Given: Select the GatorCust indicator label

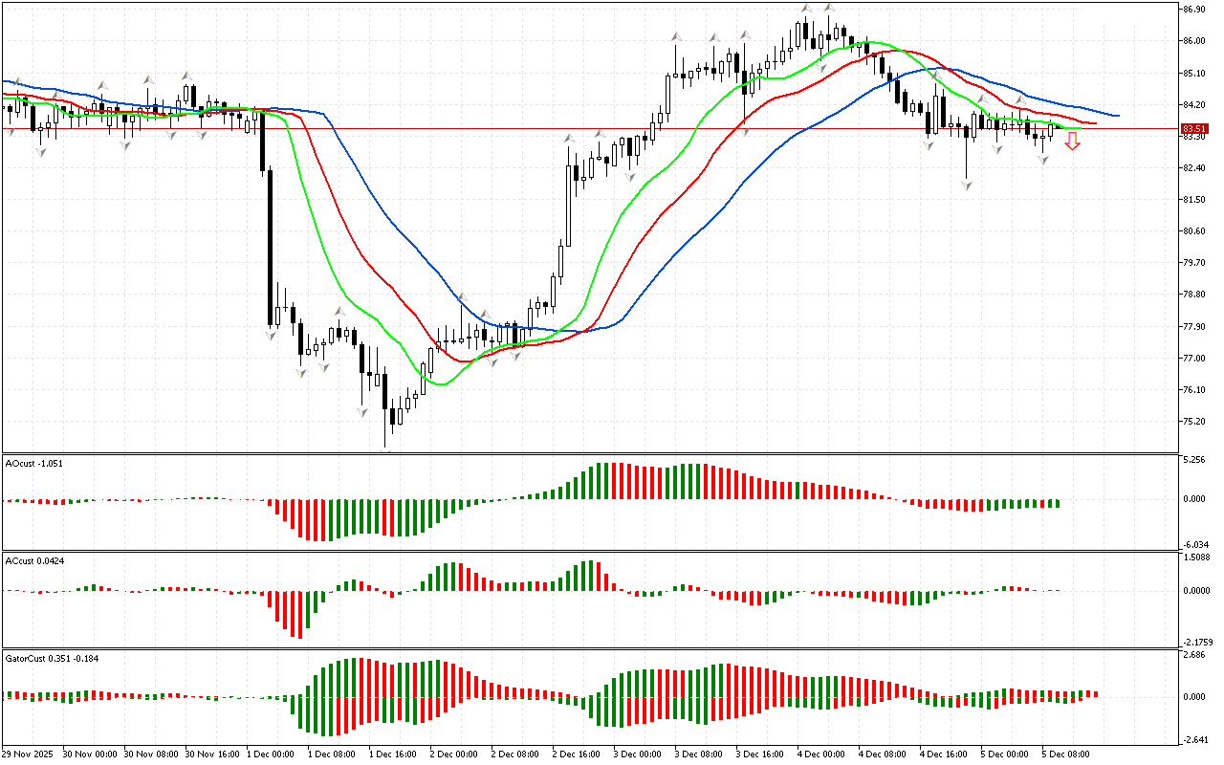Looking at the screenshot, I should [50, 658].
